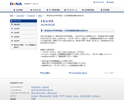Select 2010年 in the sidebar
This screenshot has width=124, height=100.
pos(23,28)
